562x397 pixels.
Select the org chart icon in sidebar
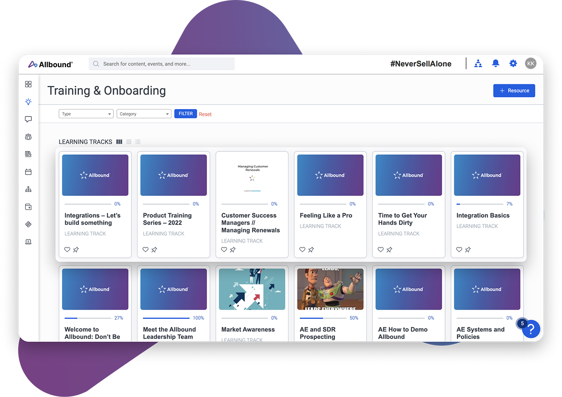coord(28,189)
